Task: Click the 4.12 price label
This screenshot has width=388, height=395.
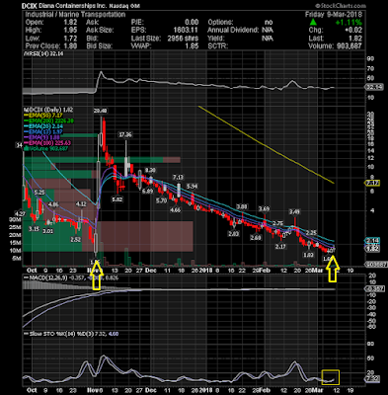Action: [81, 204]
